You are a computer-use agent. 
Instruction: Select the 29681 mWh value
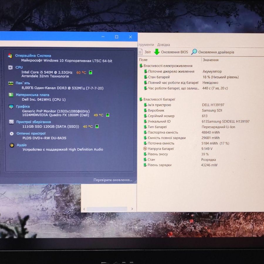211,138
